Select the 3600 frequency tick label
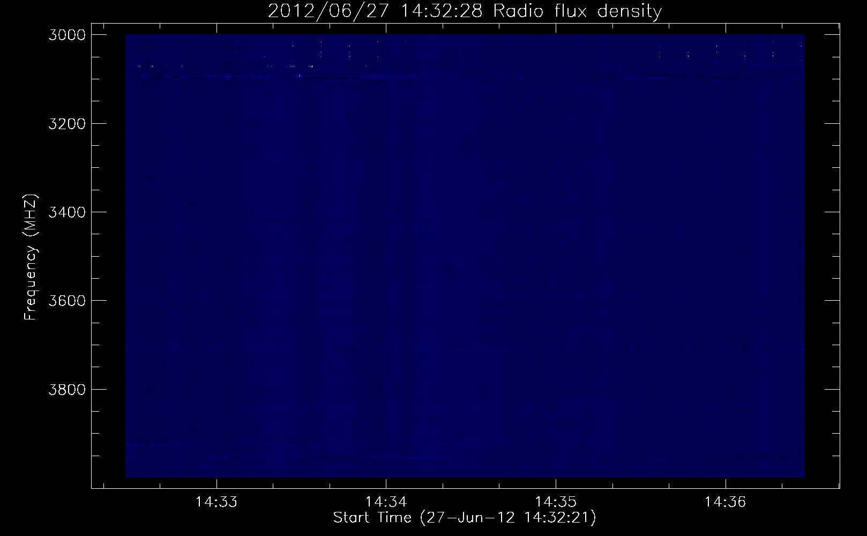Screen dimensions: 867x536 pyautogui.click(x=67, y=301)
